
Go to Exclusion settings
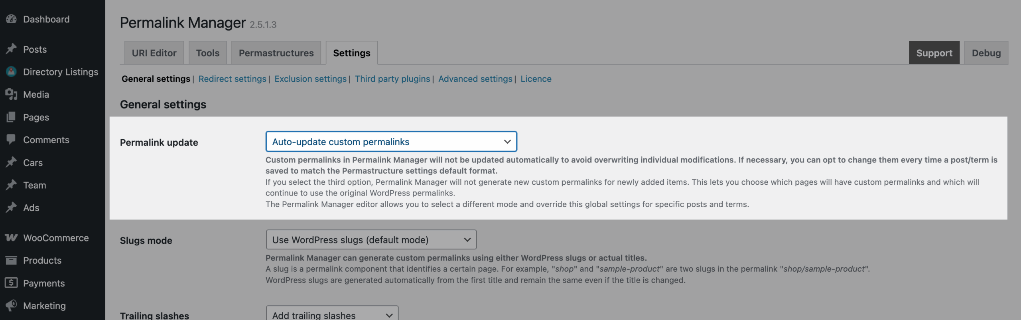(310, 79)
